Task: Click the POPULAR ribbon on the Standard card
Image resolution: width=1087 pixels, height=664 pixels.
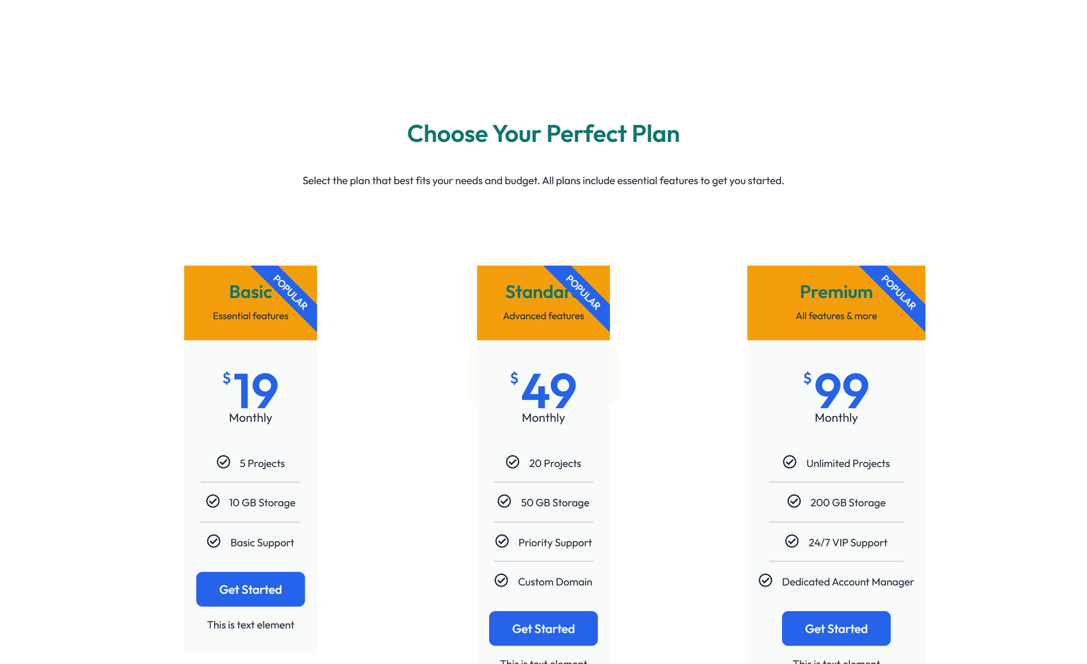Action: pos(584,291)
